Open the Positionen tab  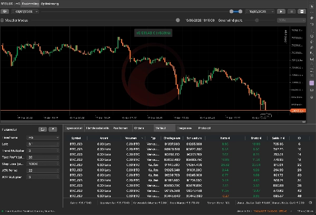[120, 128]
